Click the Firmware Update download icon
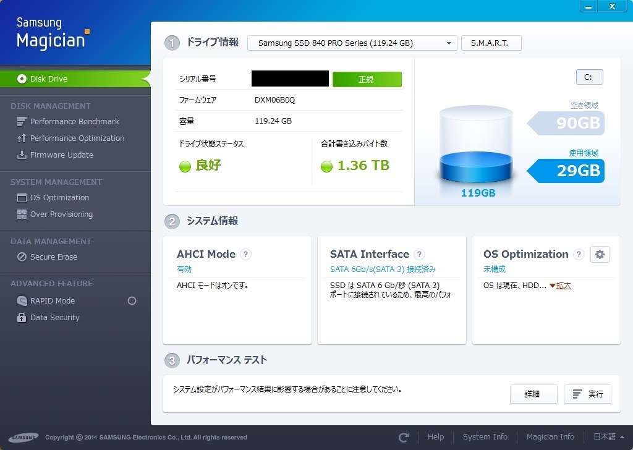This screenshot has width=633, height=450. [x=22, y=155]
